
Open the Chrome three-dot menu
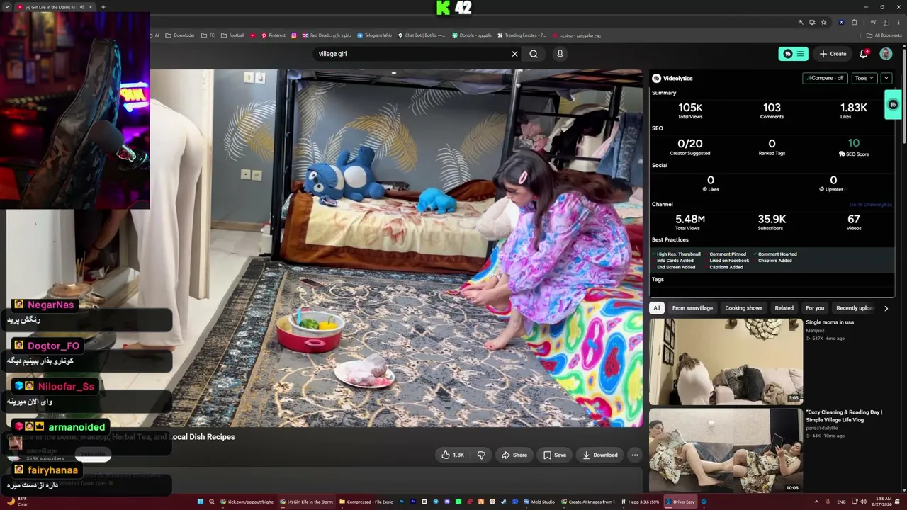898,22
